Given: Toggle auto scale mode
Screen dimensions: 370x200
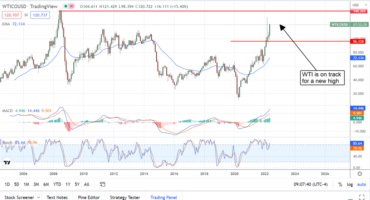Looking at the screenshot, I should [x=361, y=184].
